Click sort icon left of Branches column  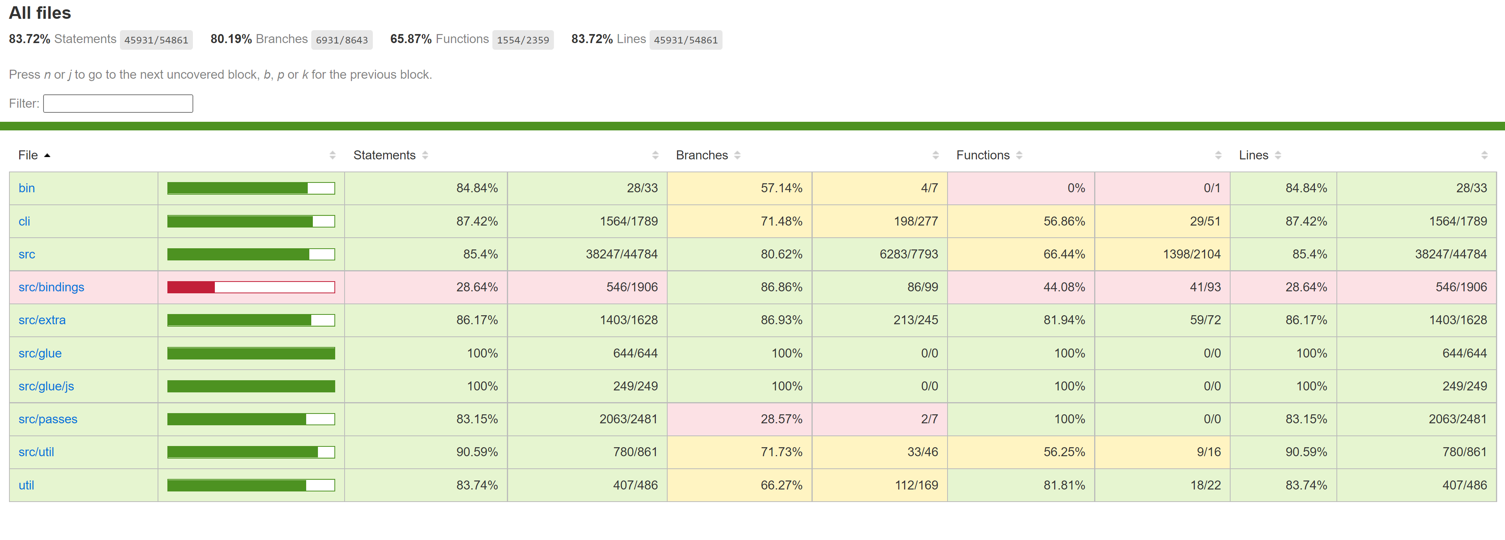pos(655,155)
